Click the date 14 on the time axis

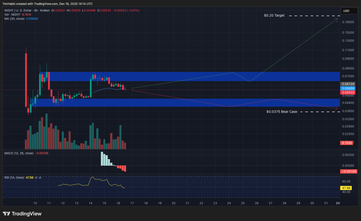90,203
